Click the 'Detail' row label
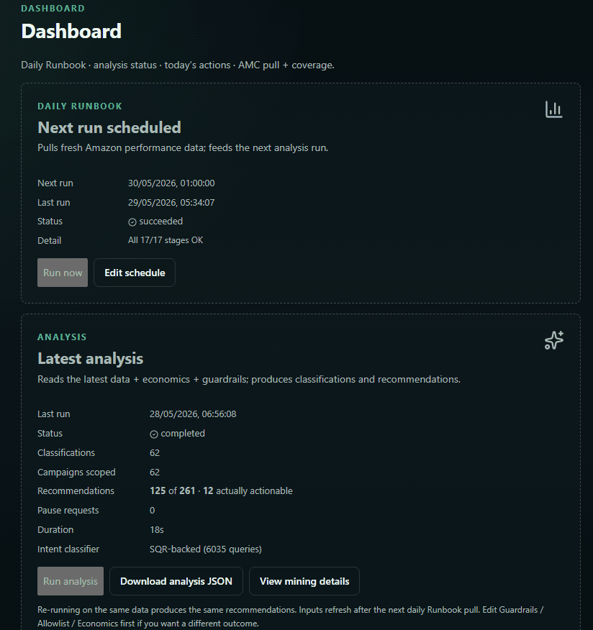This screenshot has height=630, width=593. (49, 241)
